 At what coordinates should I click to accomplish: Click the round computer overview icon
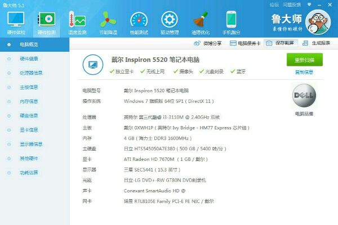coord(93,65)
